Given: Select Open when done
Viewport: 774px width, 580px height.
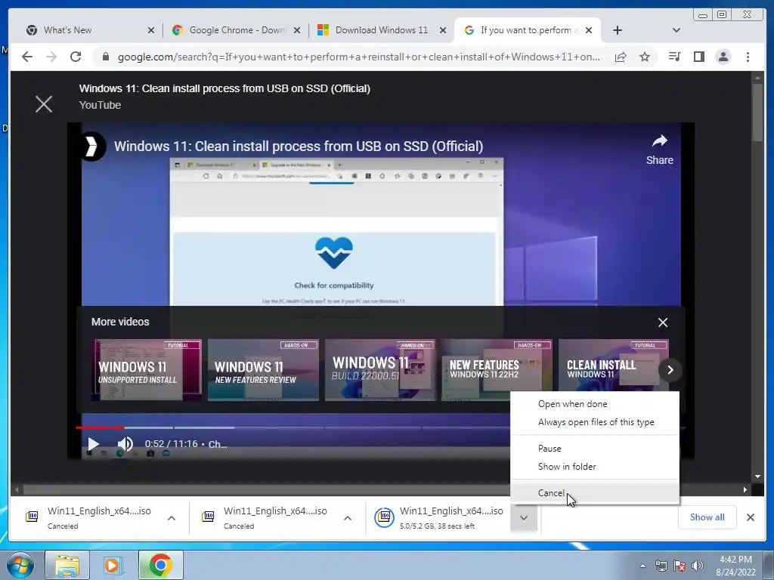Looking at the screenshot, I should tap(573, 404).
